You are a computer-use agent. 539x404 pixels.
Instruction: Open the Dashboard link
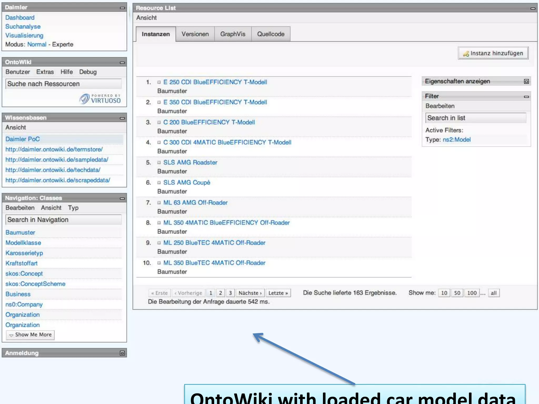pos(20,18)
